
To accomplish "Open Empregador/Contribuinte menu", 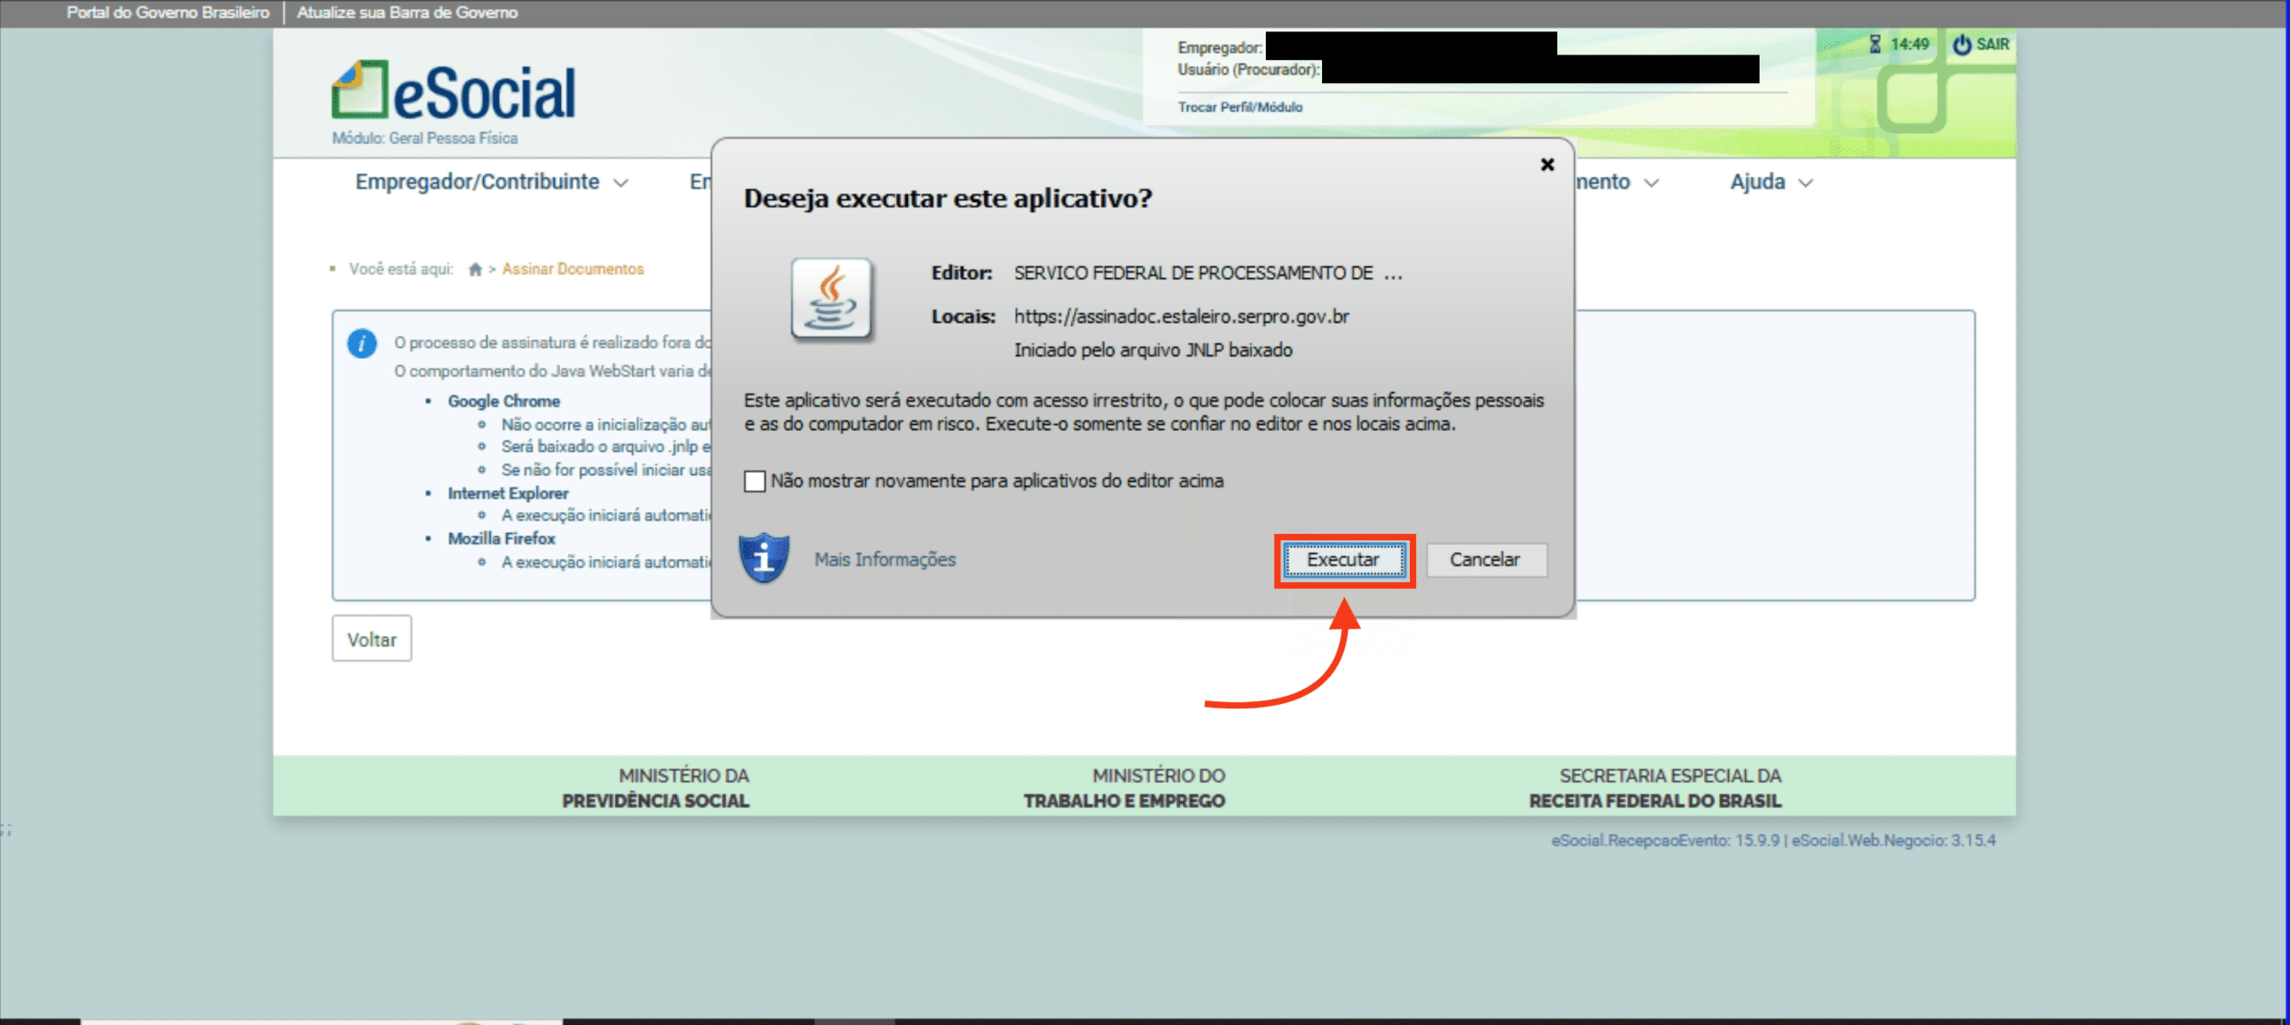I will (477, 182).
